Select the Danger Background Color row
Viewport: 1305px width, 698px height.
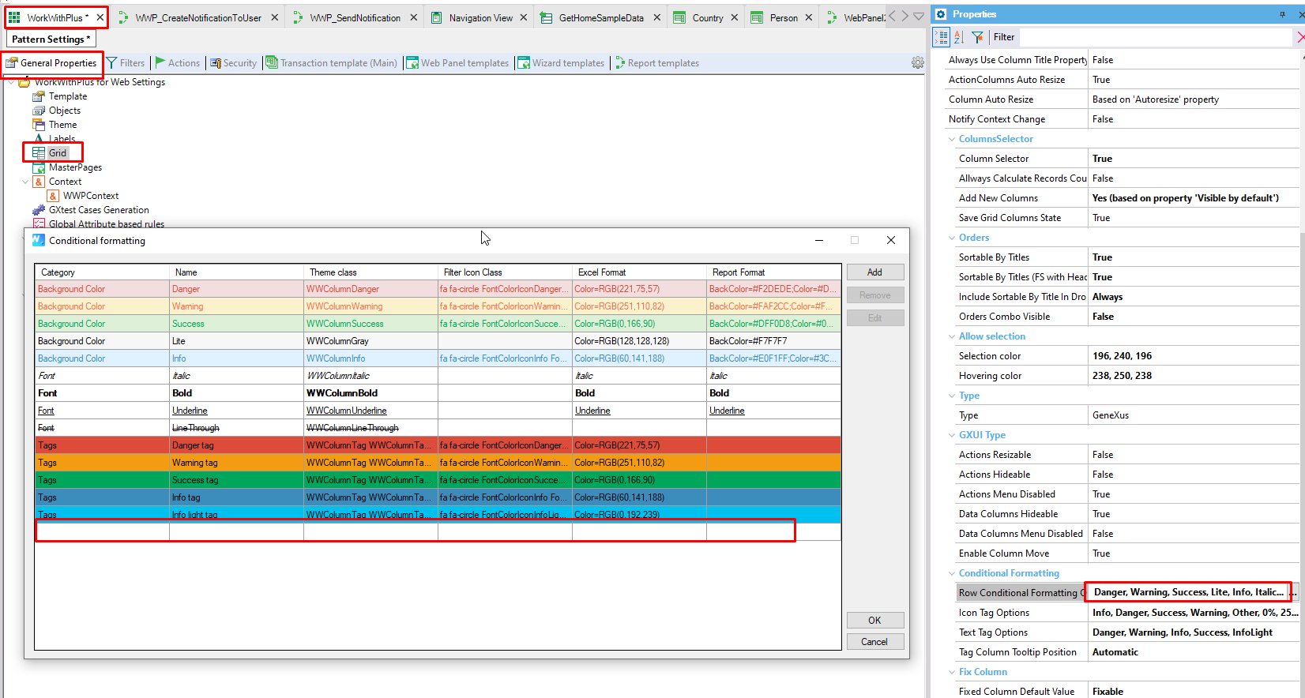pyautogui.click(x=438, y=289)
